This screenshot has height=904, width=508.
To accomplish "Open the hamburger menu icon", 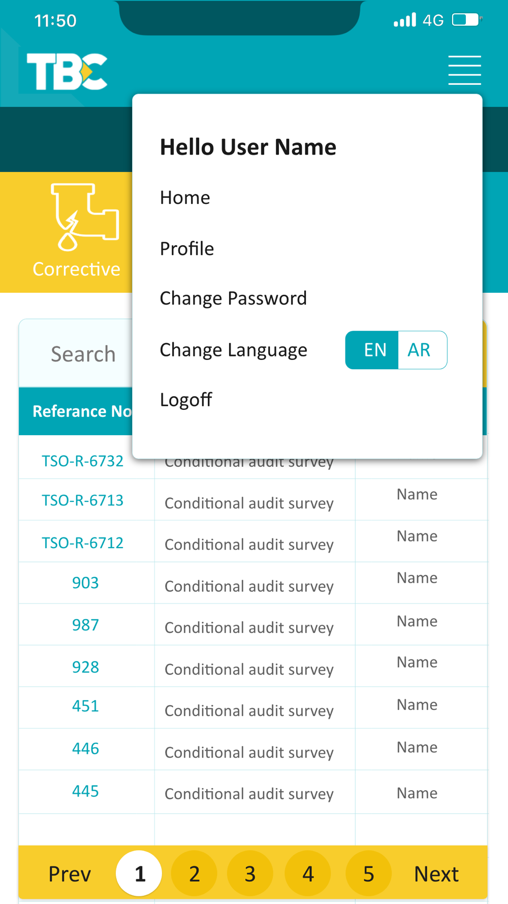I will click(x=464, y=70).
